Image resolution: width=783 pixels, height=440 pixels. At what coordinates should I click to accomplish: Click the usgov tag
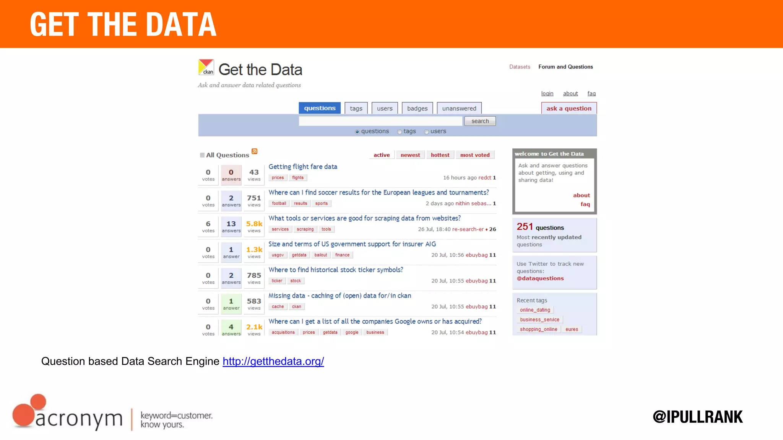pos(278,255)
